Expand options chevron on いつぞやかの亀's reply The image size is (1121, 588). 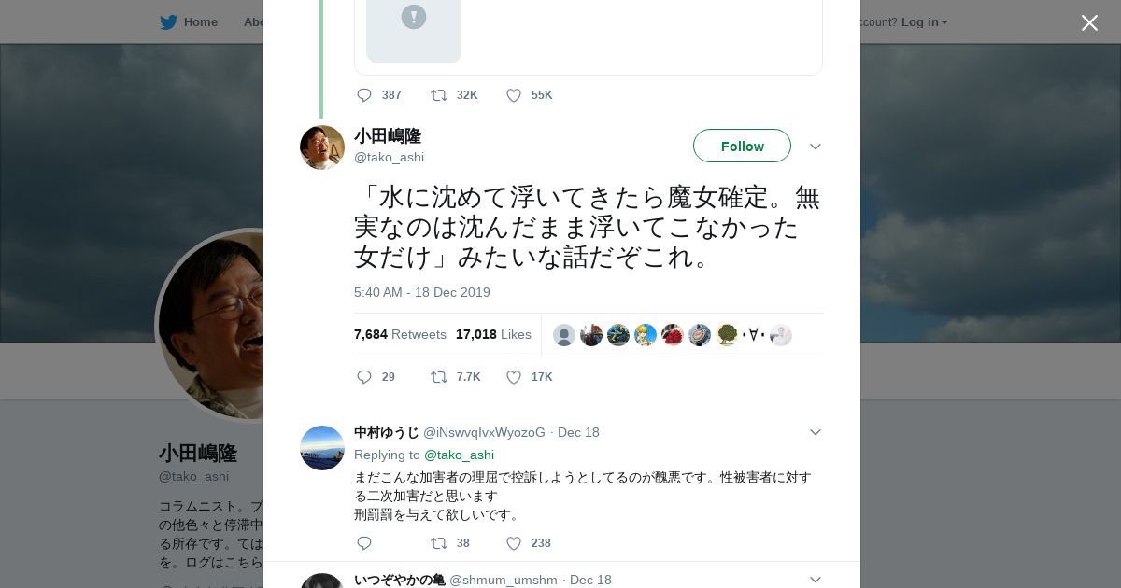(815, 580)
